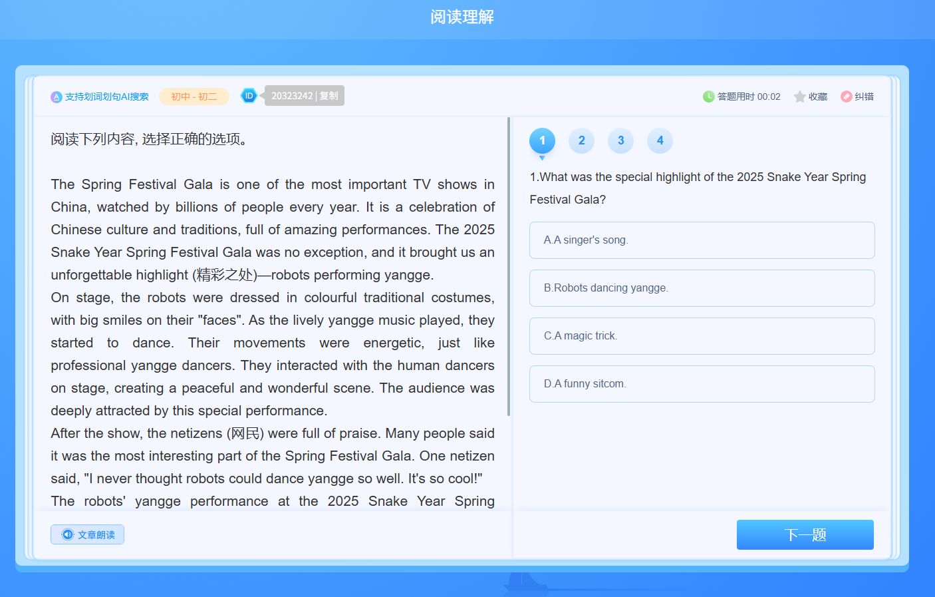Click the speaker icon for article reading
Image resolution: width=935 pixels, height=597 pixels.
pyautogui.click(x=68, y=534)
